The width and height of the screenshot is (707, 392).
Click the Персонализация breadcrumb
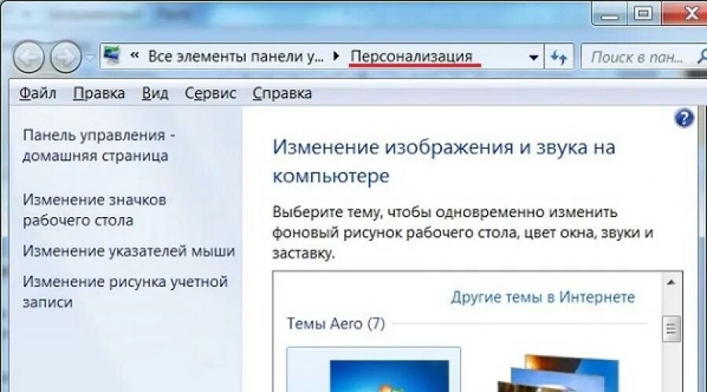(411, 56)
